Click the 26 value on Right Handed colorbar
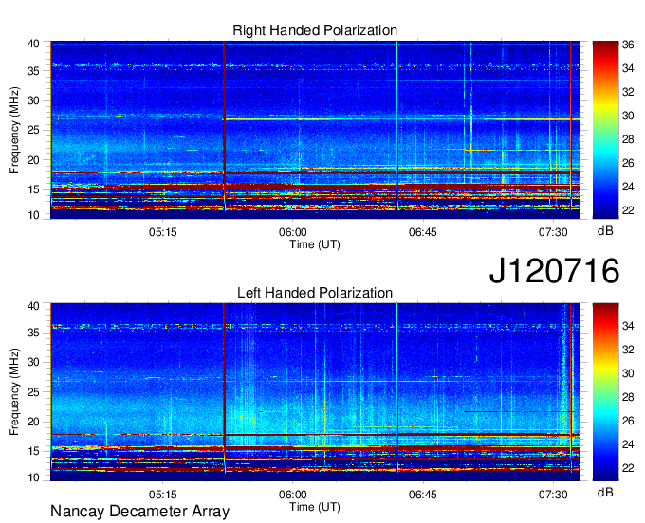 pos(628,163)
